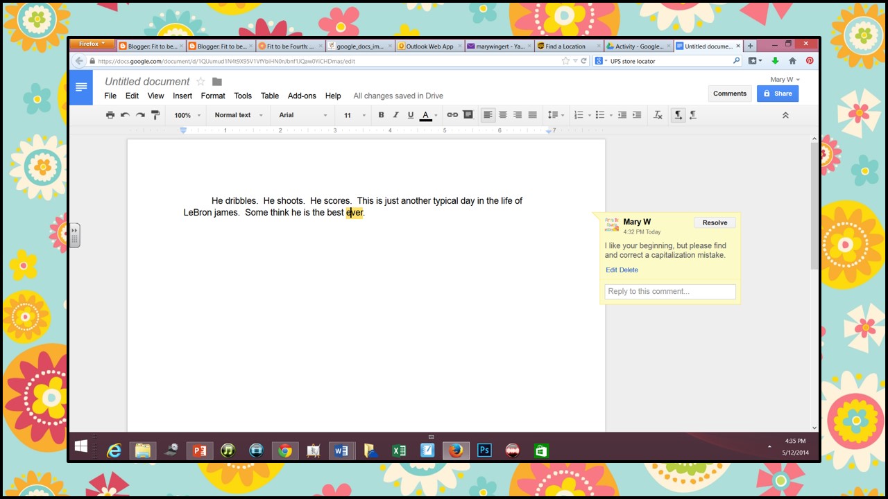Screen dimensions: 888x499
Task: Click the Edit link on the comment
Action: tap(611, 270)
